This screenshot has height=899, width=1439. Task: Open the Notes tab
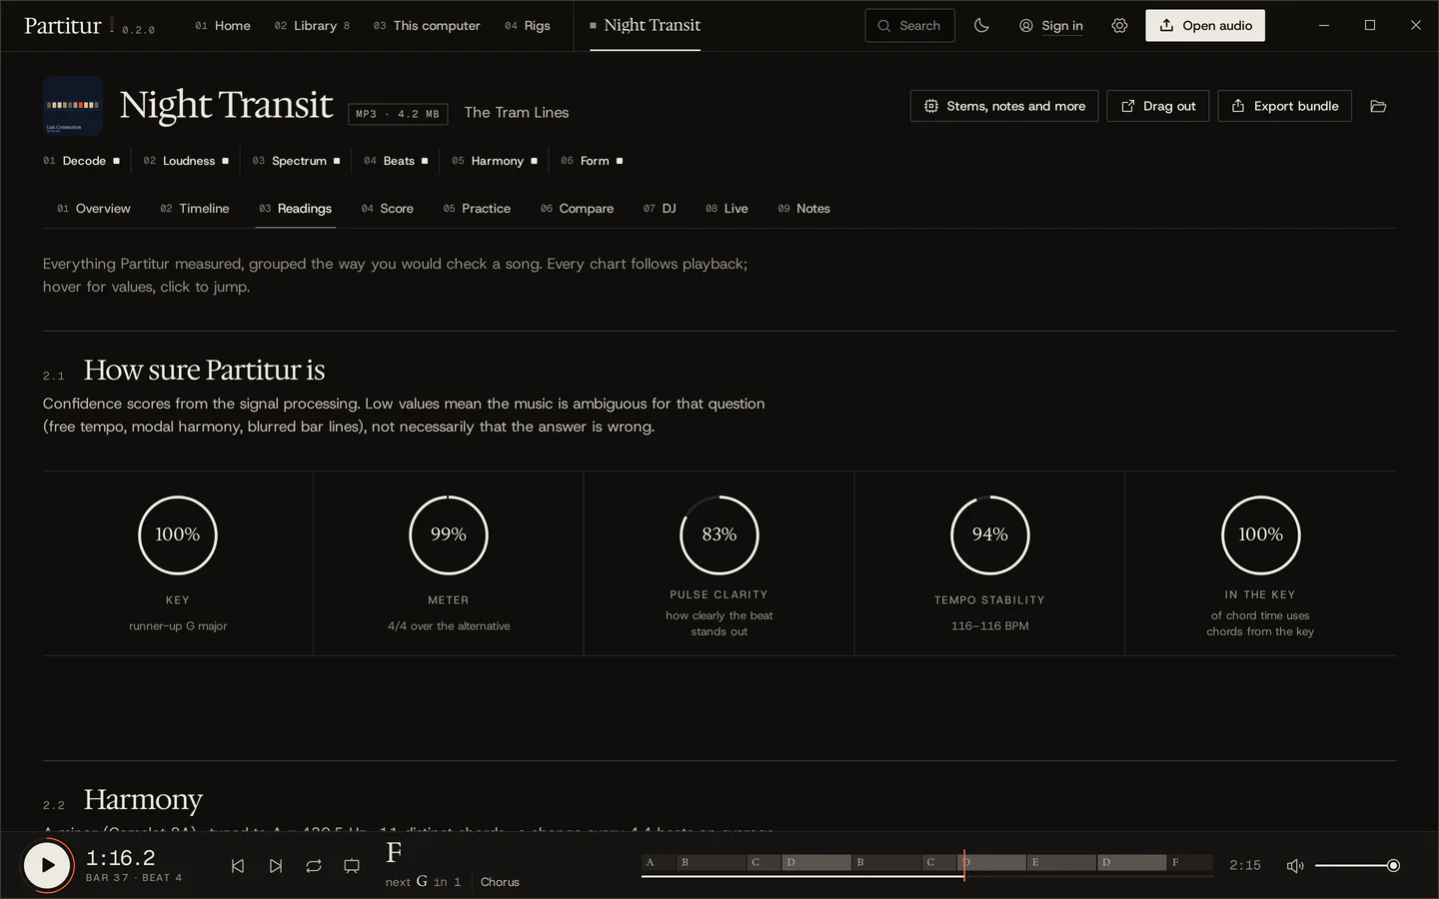[x=804, y=209]
